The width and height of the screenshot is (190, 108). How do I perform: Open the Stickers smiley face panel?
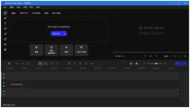[x=5, y=39]
